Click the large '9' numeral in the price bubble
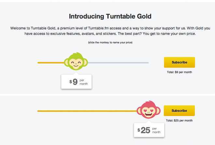Screen dimensions: 215x145 tap(75, 82)
